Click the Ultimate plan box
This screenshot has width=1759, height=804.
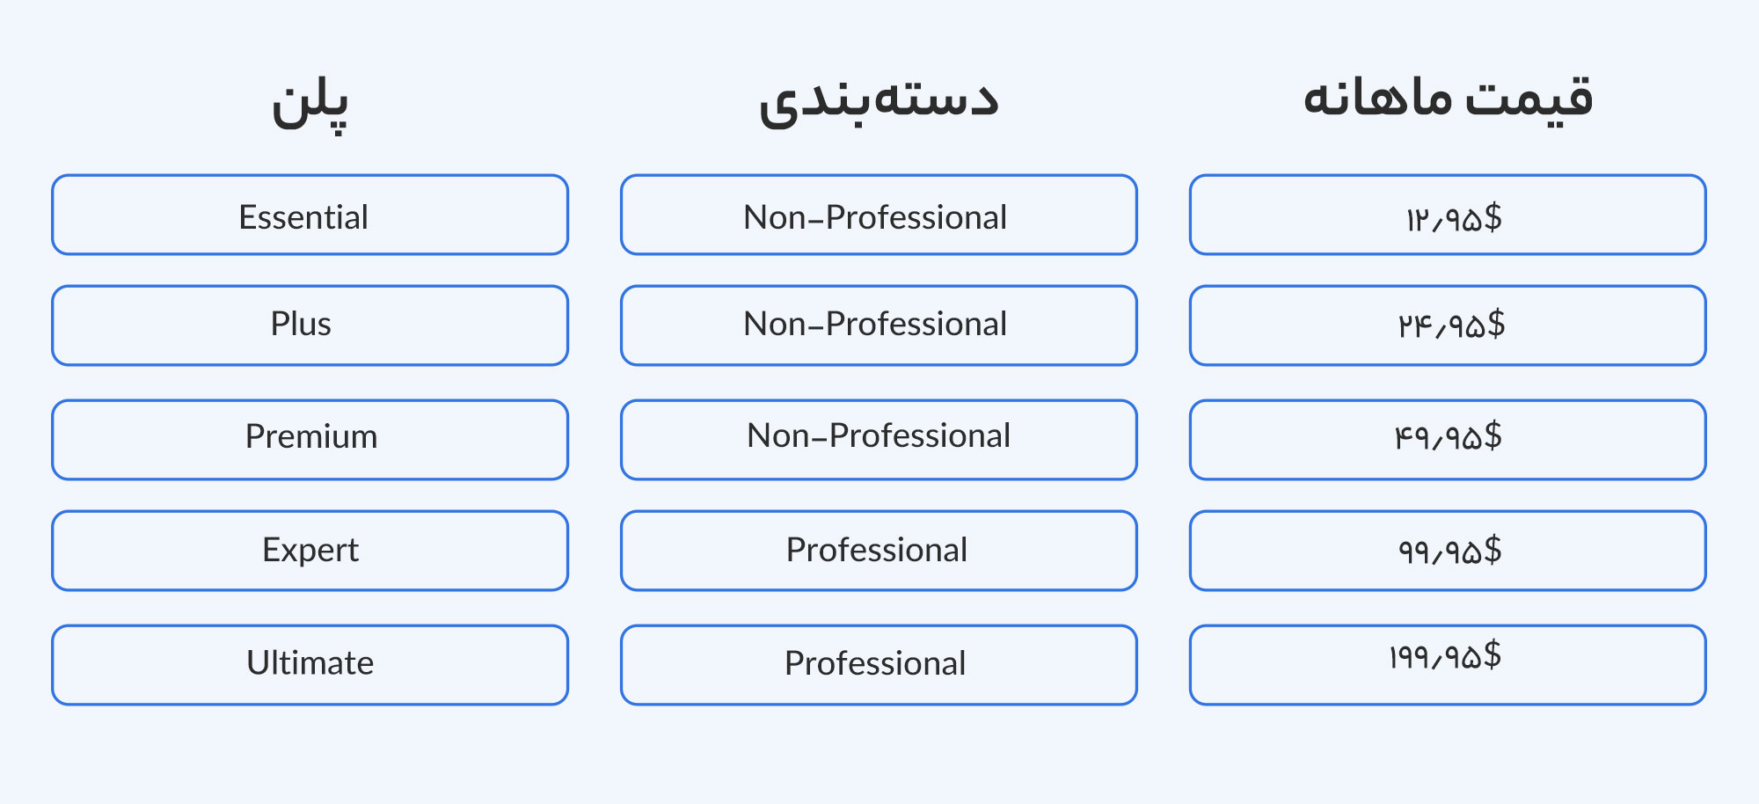tap(310, 665)
